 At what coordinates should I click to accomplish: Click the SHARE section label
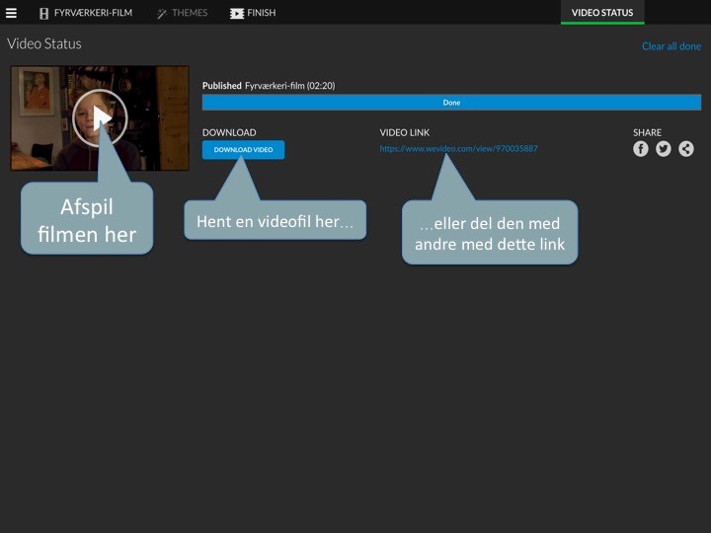coord(647,133)
